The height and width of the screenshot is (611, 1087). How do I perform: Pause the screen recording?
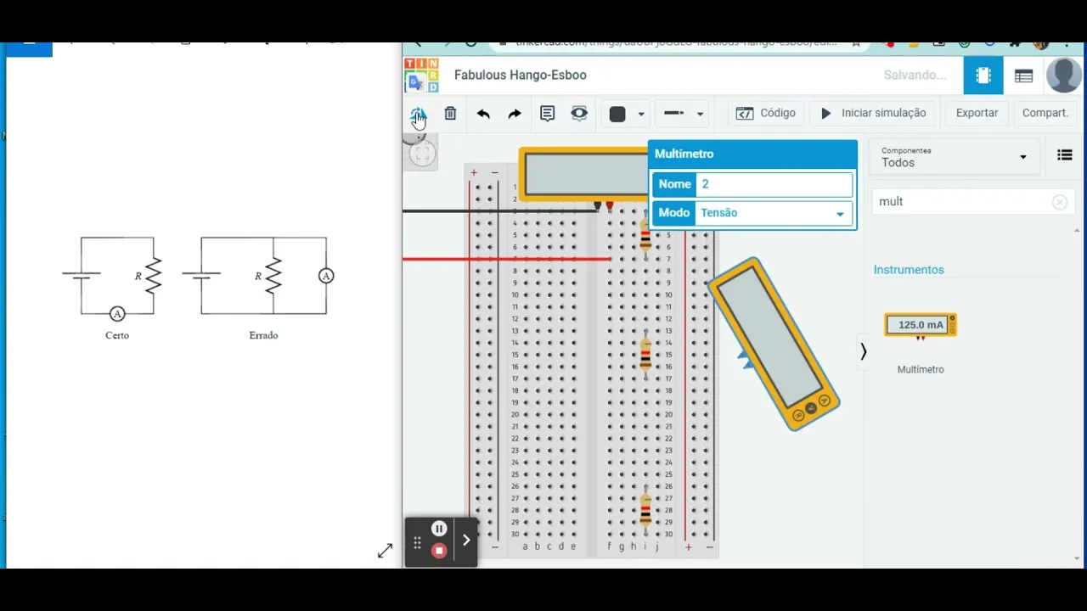coord(439,529)
